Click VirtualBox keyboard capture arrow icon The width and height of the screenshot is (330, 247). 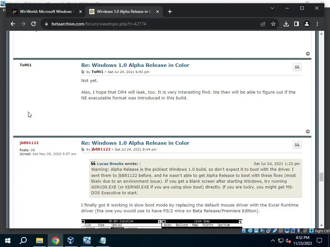click(312, 231)
